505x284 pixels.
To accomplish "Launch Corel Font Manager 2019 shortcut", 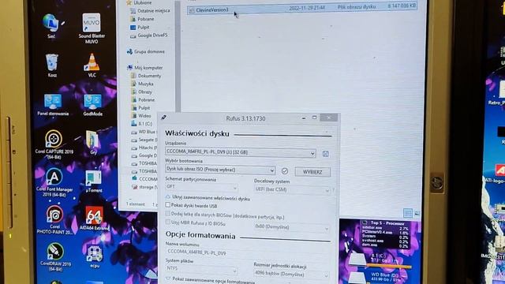I will tap(54, 182).
